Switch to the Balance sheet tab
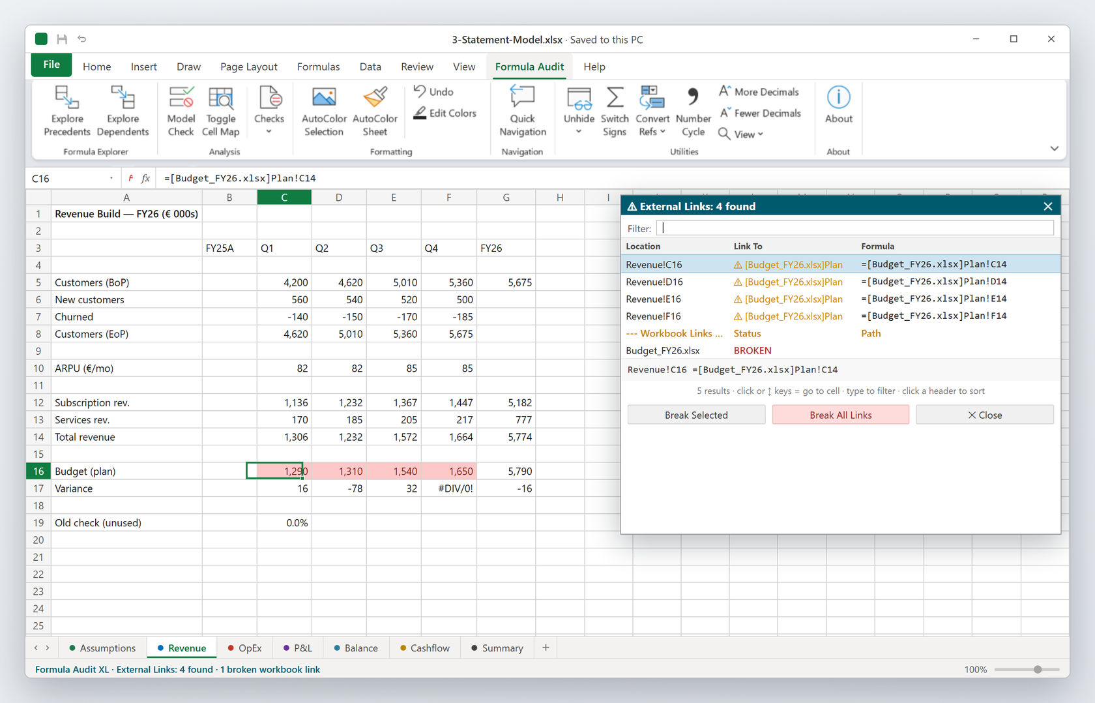Image resolution: width=1095 pixels, height=703 pixels. point(356,648)
